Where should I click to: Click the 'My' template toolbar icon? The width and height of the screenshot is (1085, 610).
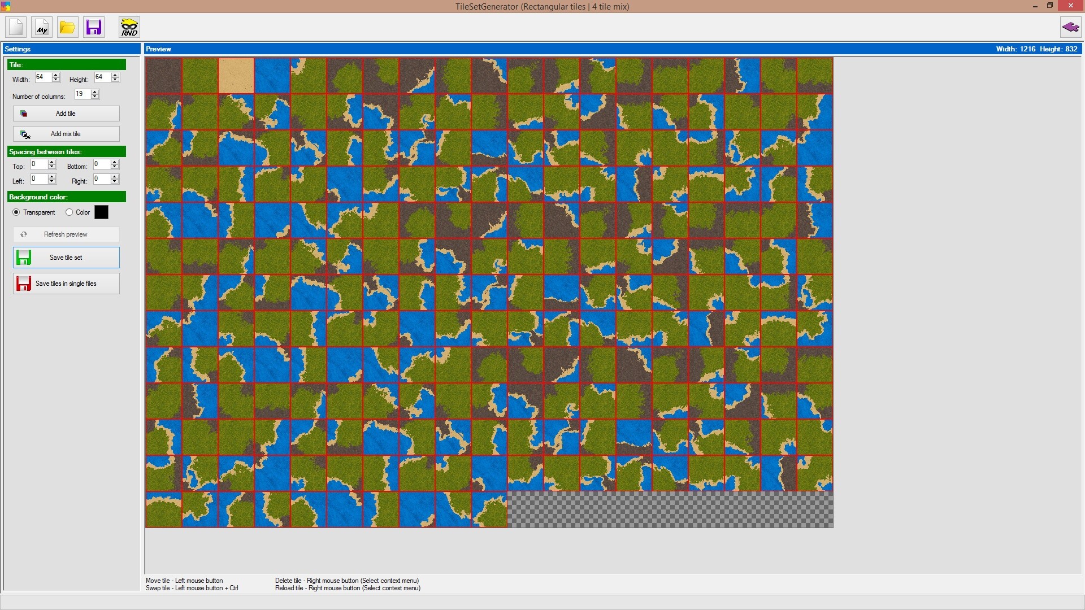(42, 27)
